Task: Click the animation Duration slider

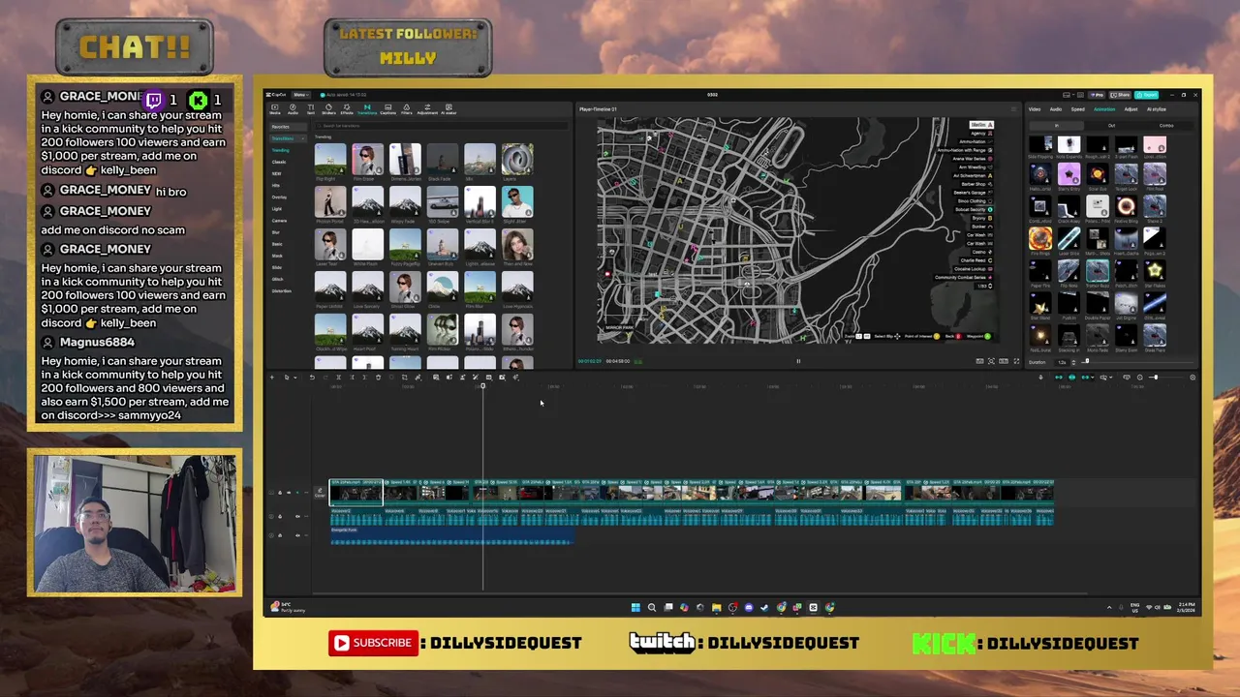Action: pyautogui.click(x=1137, y=362)
